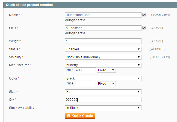
Task: Click the empty Color Price field
Action: coord(85,84)
